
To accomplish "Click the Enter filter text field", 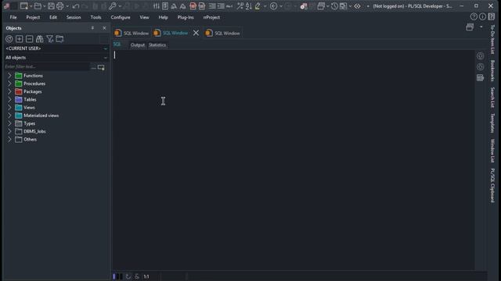I will click(x=47, y=66).
